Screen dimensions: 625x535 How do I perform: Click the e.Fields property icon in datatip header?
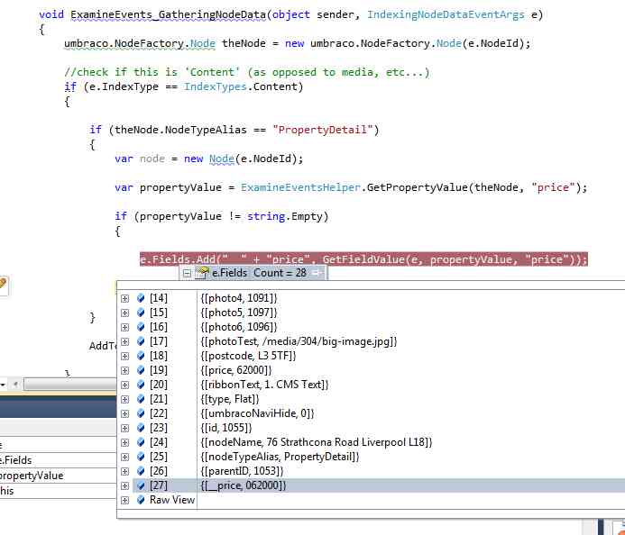[203, 273]
